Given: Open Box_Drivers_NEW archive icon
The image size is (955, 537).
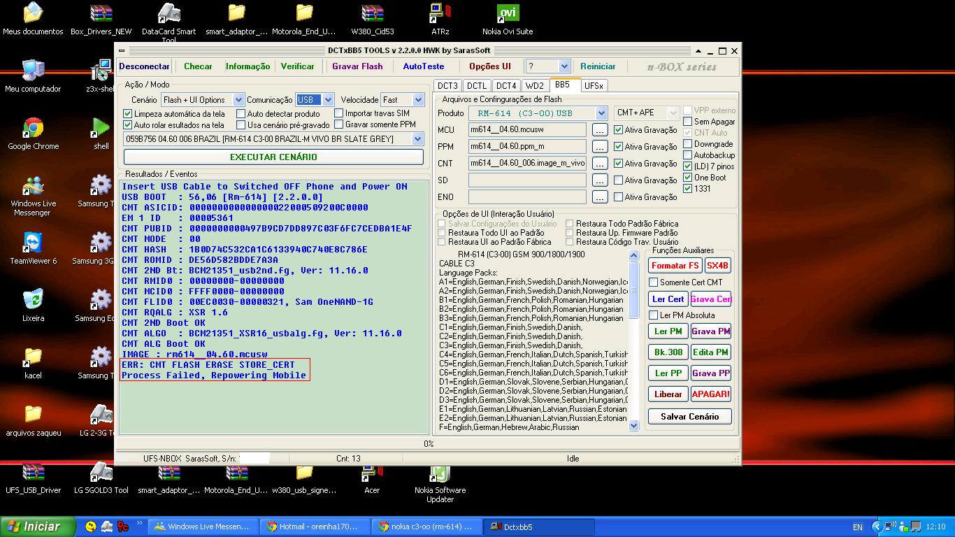Looking at the screenshot, I should click(x=101, y=19).
